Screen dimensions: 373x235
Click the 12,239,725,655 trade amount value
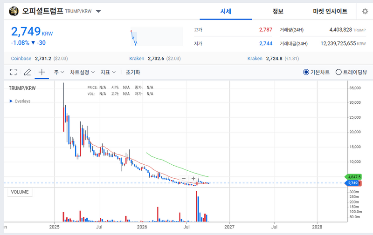338,43
